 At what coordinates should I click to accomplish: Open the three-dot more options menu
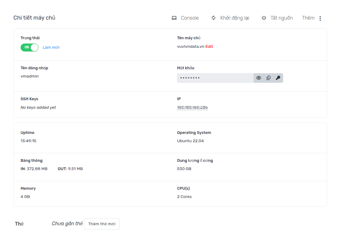[320, 18]
